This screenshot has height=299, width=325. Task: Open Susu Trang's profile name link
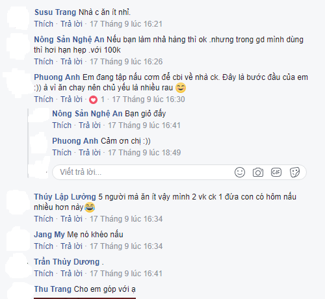coord(55,12)
